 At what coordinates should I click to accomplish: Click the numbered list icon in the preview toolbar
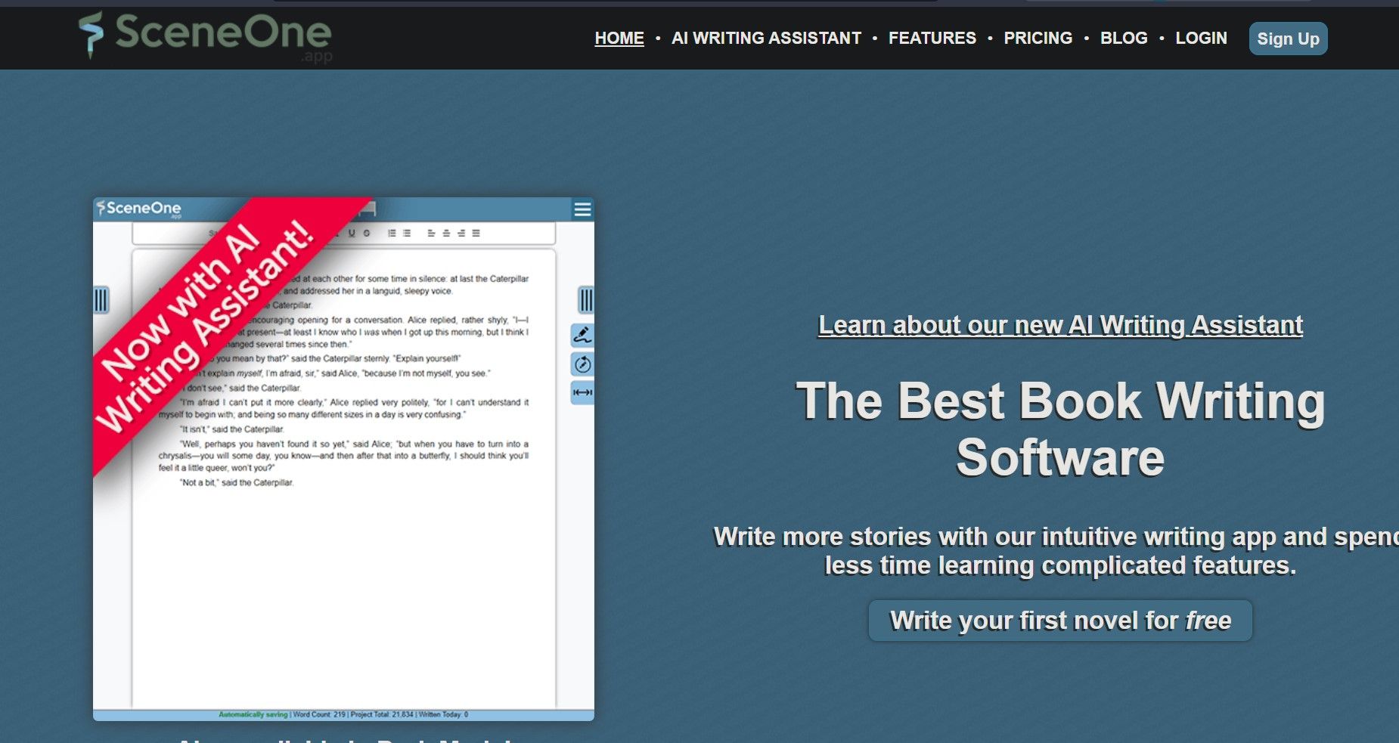tap(392, 233)
